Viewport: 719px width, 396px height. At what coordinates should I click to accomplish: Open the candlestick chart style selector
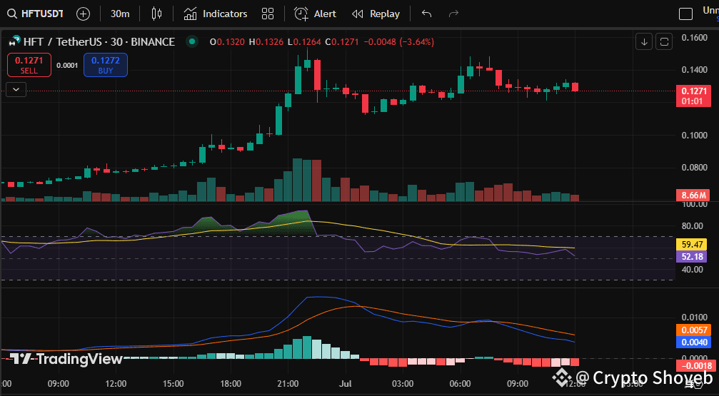point(156,14)
